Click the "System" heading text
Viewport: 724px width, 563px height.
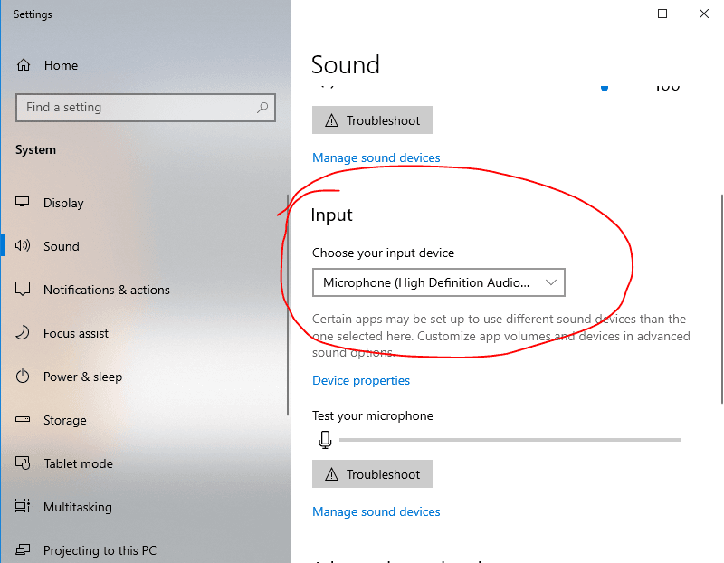35,150
